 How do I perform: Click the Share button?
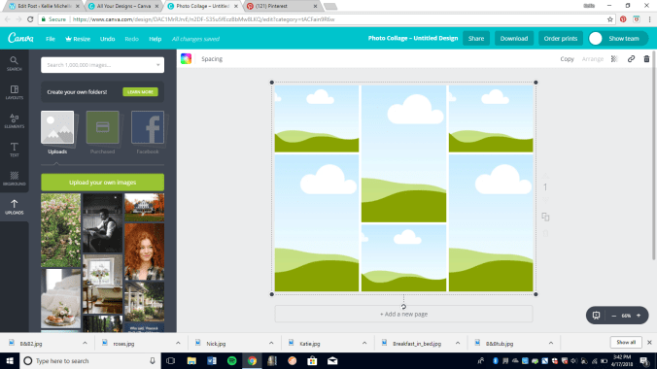point(476,38)
